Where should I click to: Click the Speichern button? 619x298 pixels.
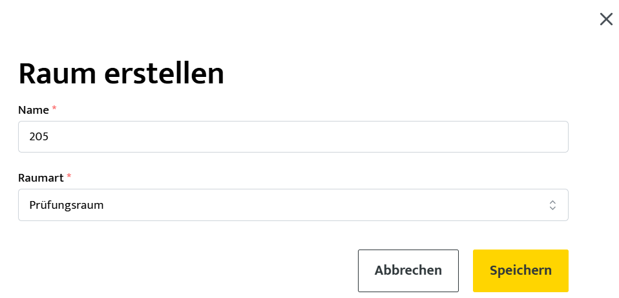click(520, 270)
